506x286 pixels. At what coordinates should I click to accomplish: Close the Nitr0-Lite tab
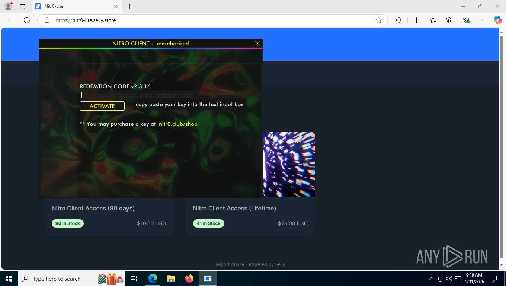point(116,6)
